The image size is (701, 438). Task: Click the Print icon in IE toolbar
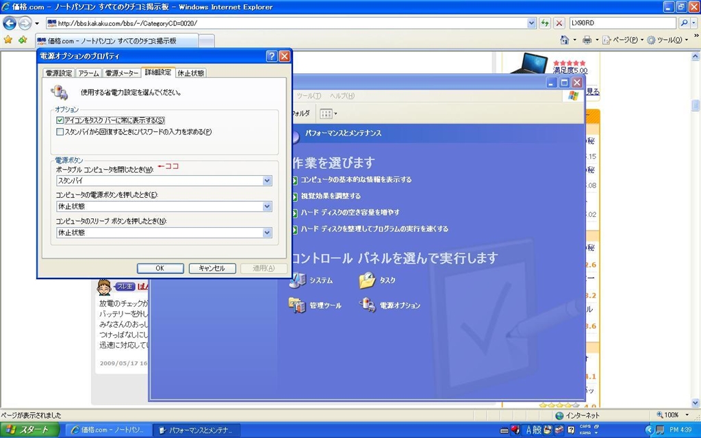[587, 40]
